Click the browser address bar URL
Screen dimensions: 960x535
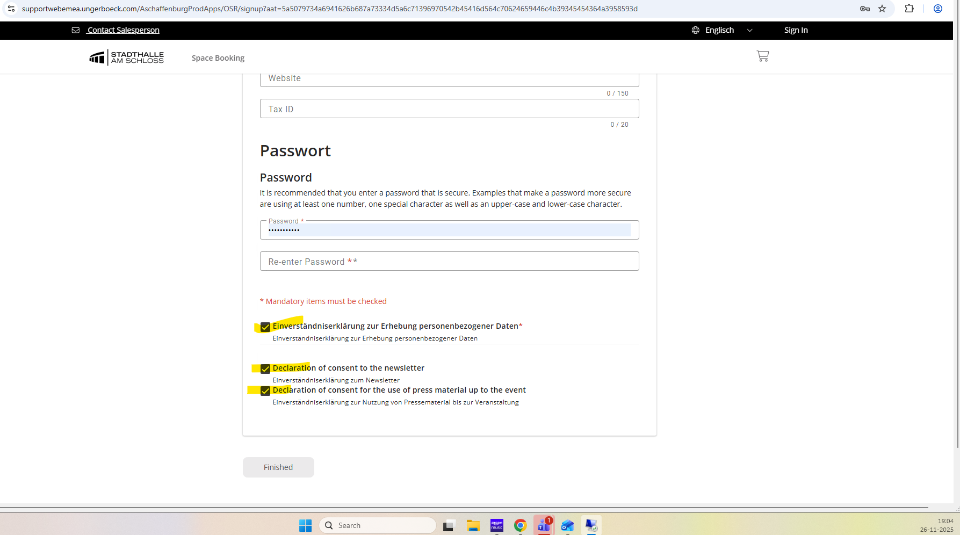click(330, 9)
